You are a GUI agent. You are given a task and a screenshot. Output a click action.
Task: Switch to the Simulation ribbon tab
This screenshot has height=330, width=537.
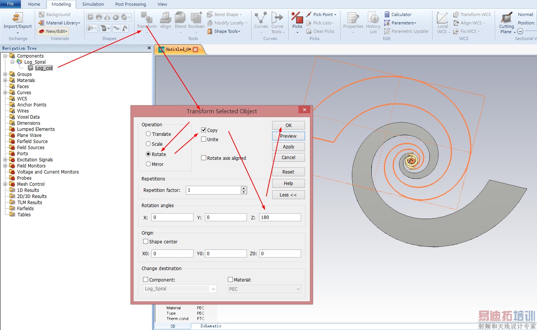click(x=93, y=4)
